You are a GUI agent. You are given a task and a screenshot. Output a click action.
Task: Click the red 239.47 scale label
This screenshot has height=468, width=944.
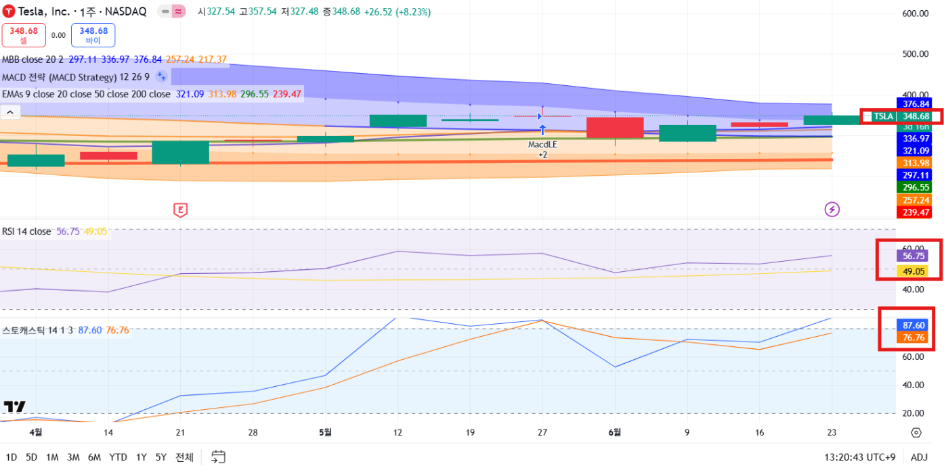pos(915,212)
